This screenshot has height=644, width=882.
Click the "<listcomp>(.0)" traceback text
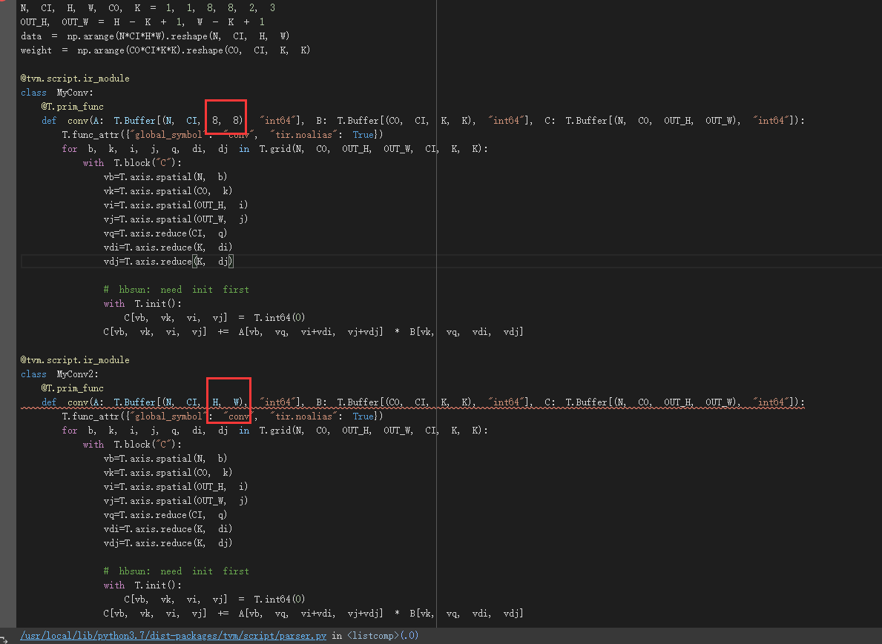383,636
